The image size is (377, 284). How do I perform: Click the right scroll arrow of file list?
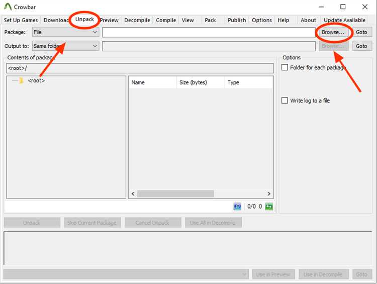coord(269,194)
